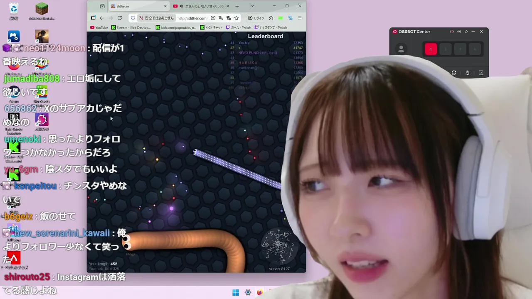
Task: Open Settings gear on the taskbar
Action: pos(248,292)
